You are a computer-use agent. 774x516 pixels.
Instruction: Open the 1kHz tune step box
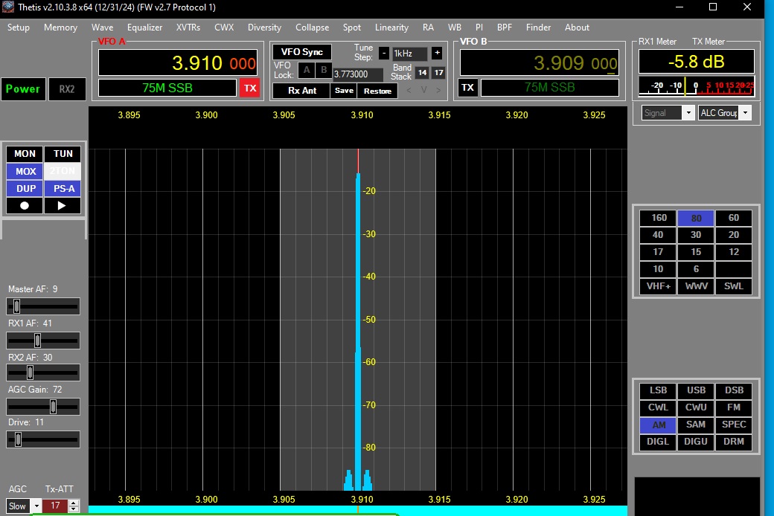click(x=410, y=54)
